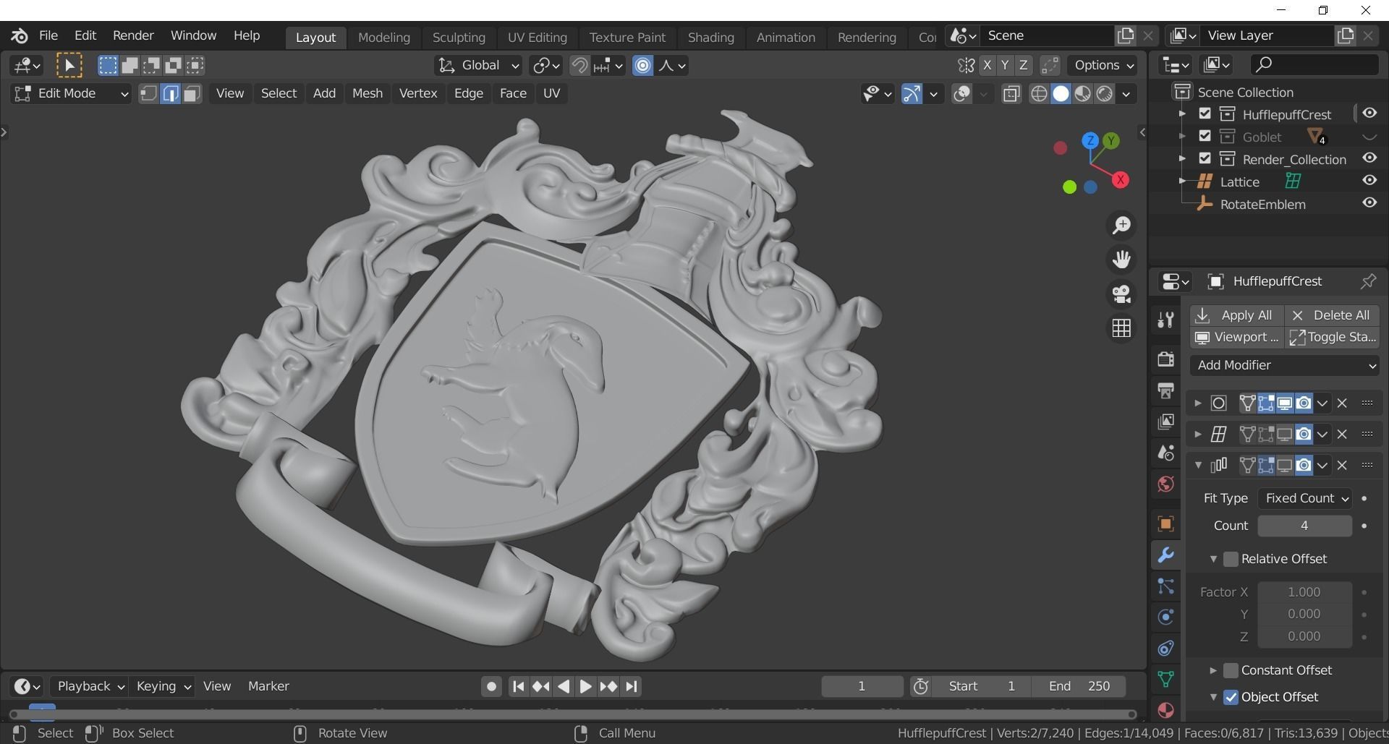Viewport: 1389px width, 744px height.
Task: Open the Modifier properties wrench tab
Action: 1165,555
